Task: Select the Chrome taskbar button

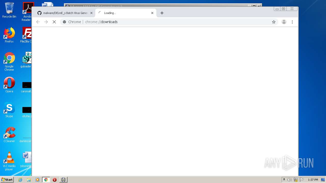Action: click(x=46, y=180)
